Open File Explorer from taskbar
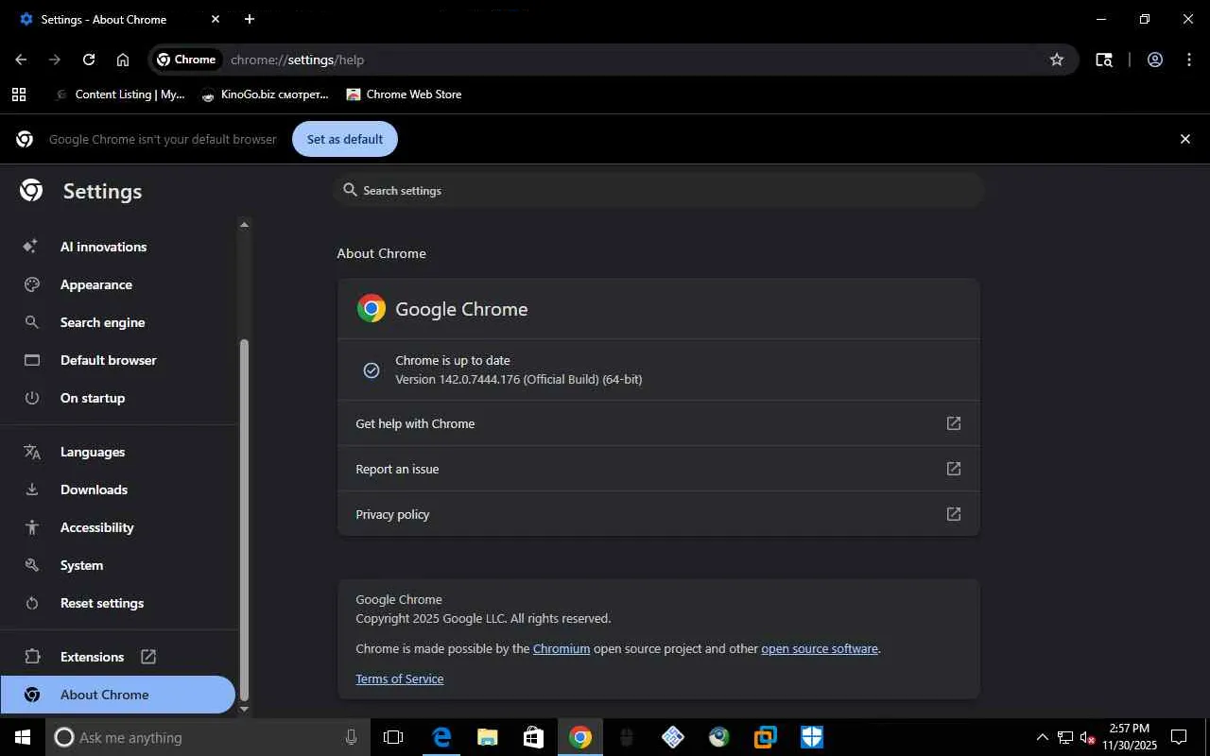The image size is (1210, 756). pyautogui.click(x=488, y=737)
